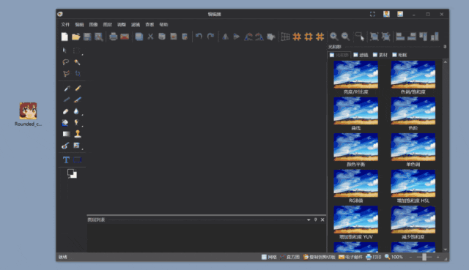469x270 pixels.
Task: Toggle fullscreen icon in title bar
Action: (372, 14)
